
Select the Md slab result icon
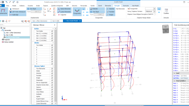point(159,12)
